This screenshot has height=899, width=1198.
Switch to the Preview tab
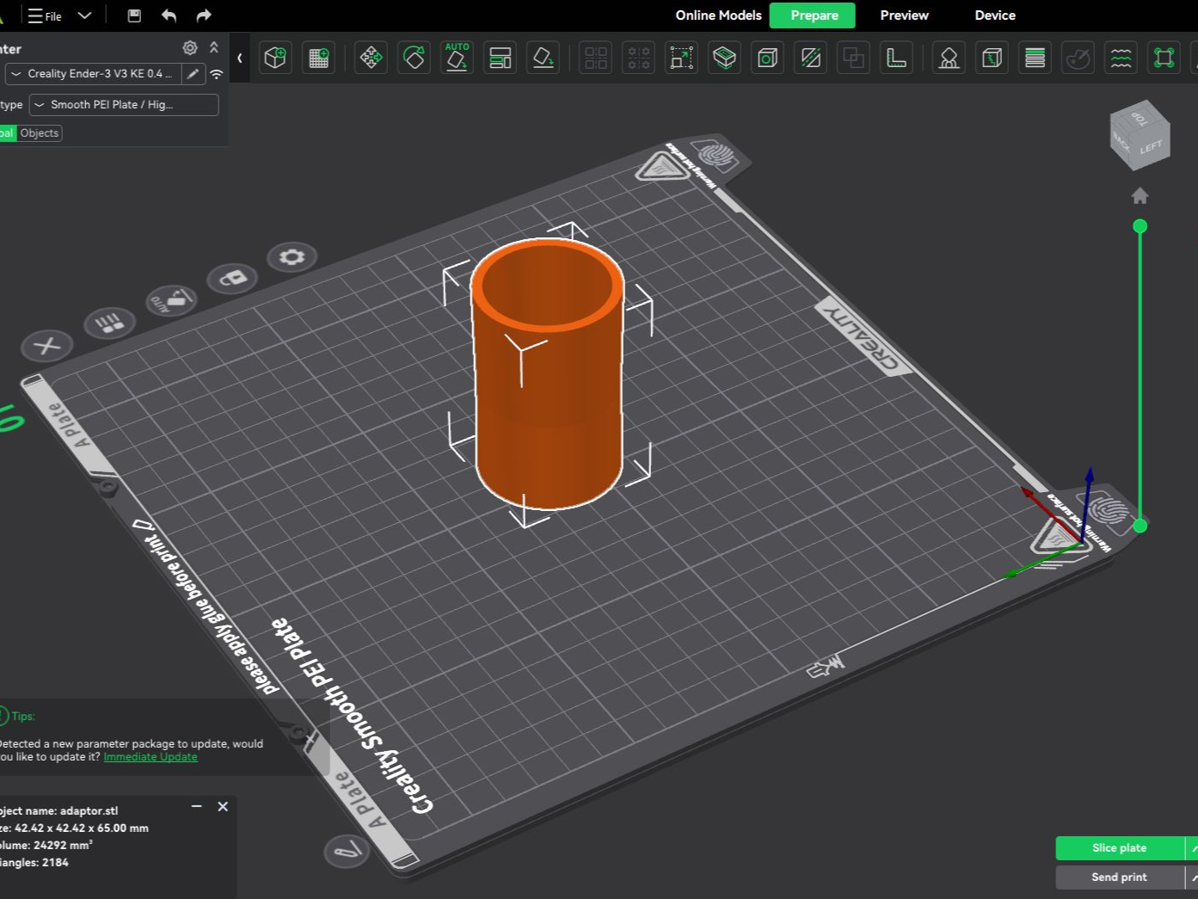tap(904, 15)
